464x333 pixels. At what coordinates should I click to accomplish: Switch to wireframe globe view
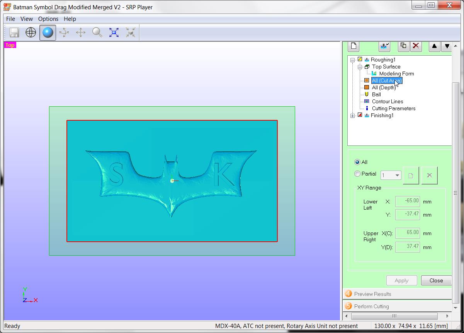(x=31, y=32)
